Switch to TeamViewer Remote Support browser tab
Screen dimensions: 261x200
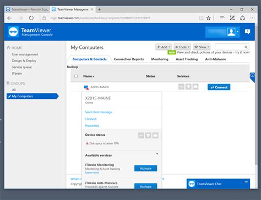(x=27, y=9)
